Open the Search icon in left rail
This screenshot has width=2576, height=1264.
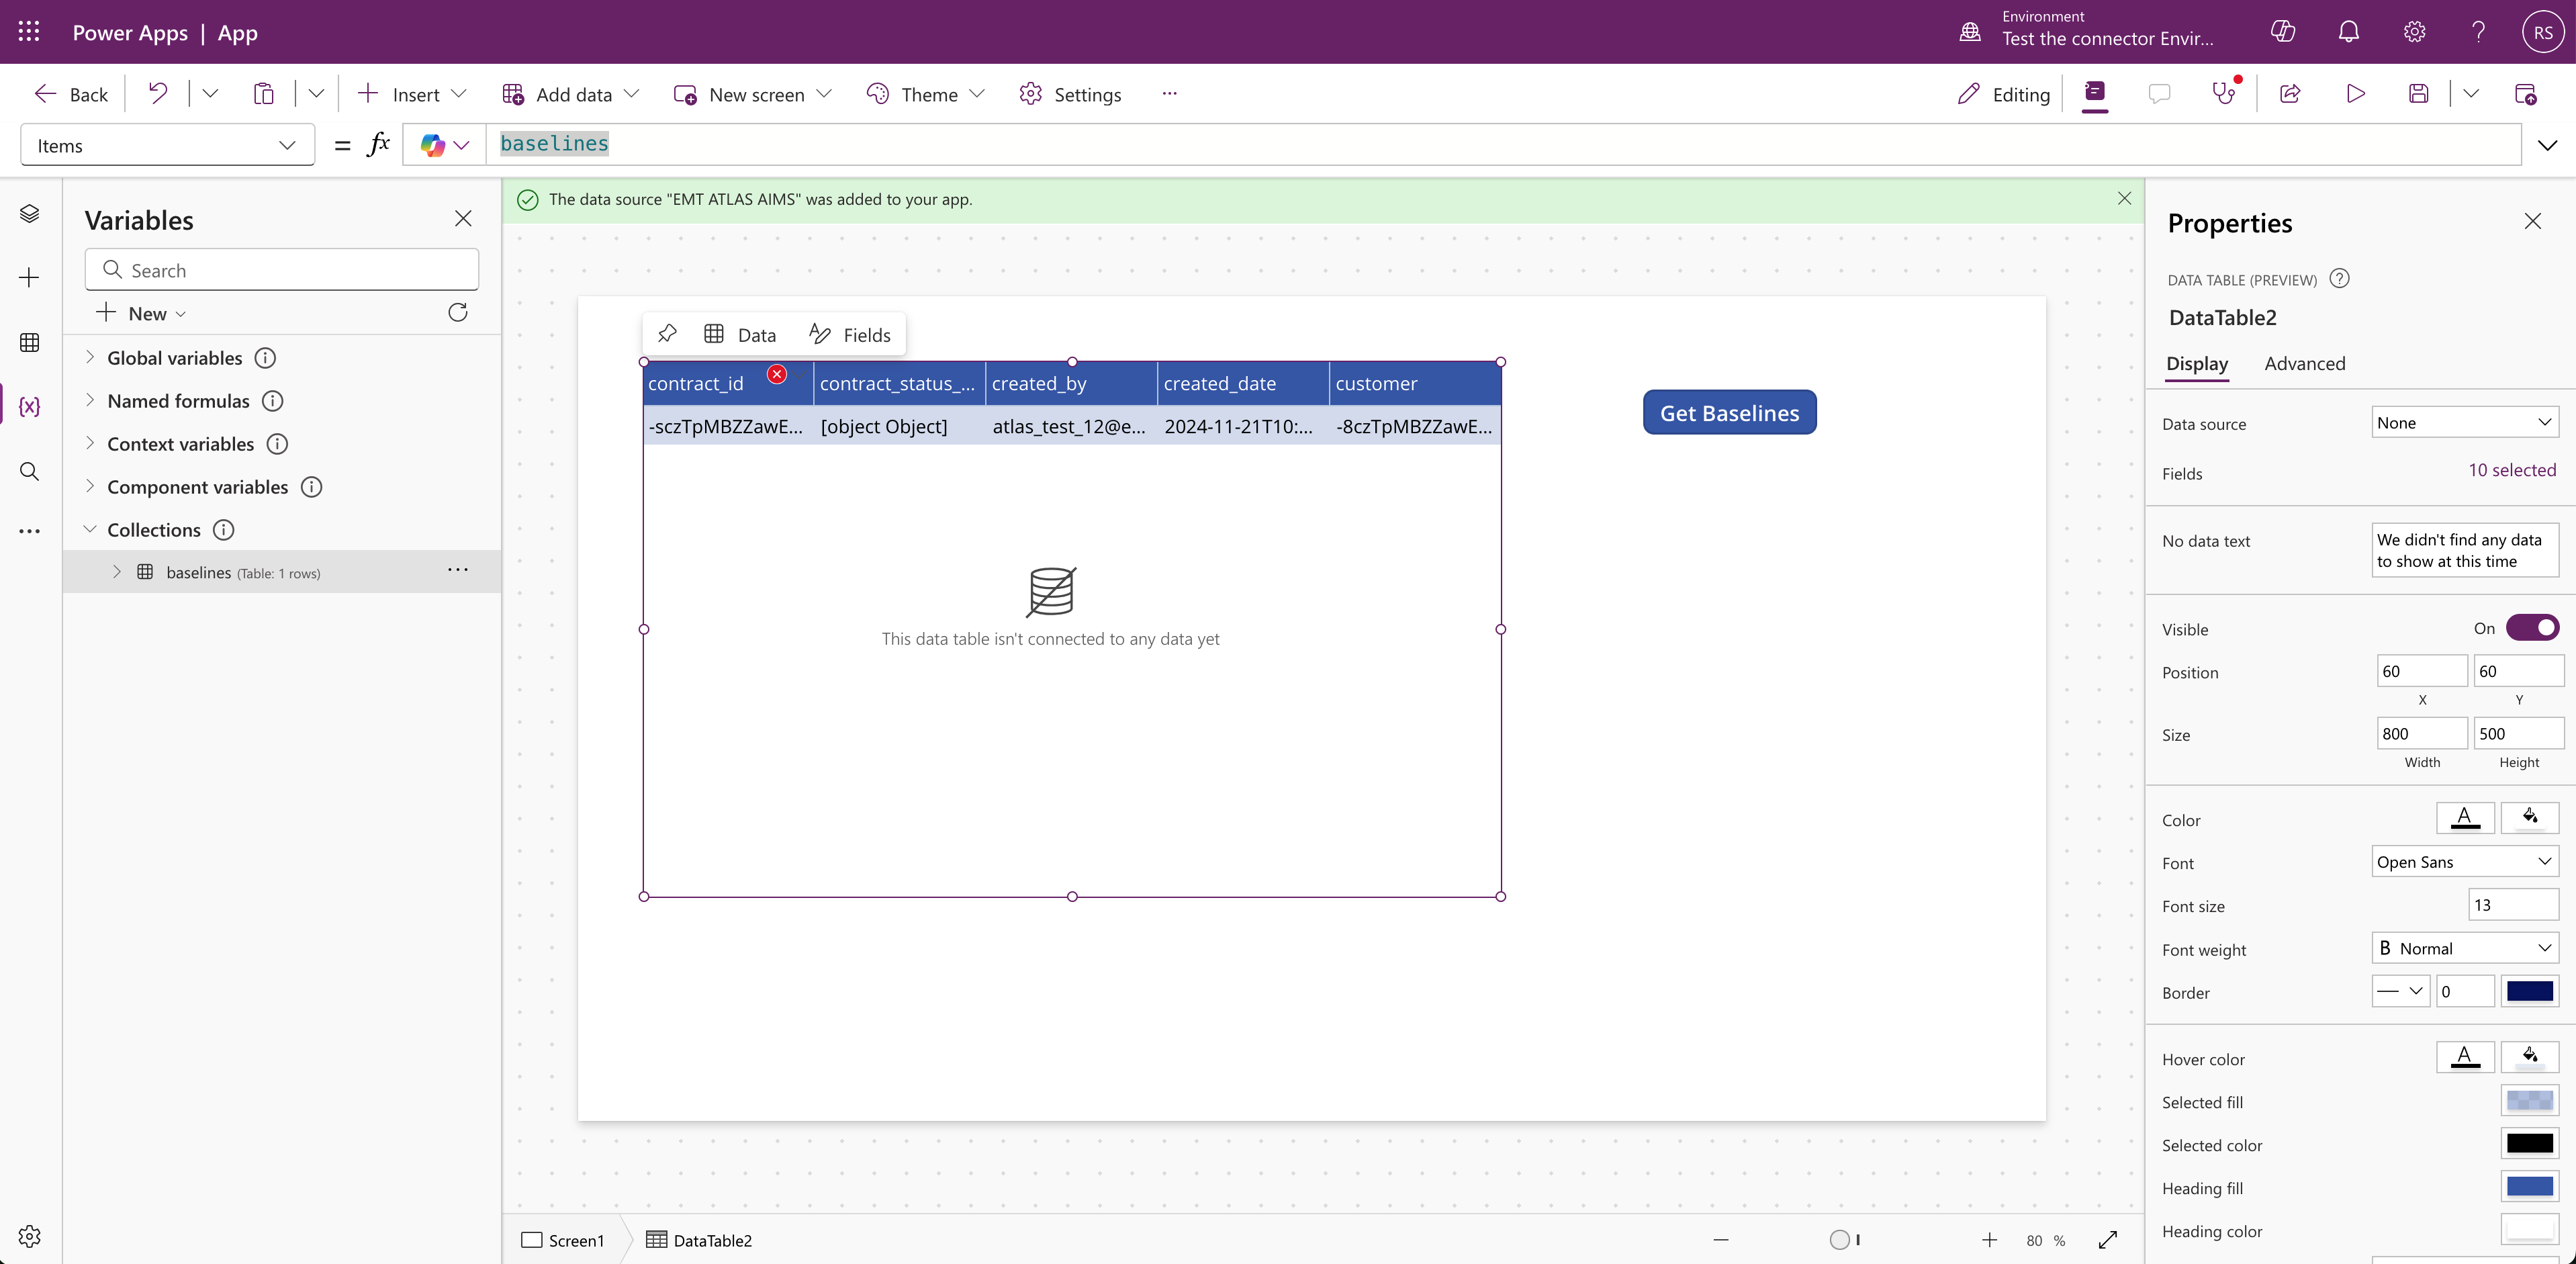pos(29,471)
